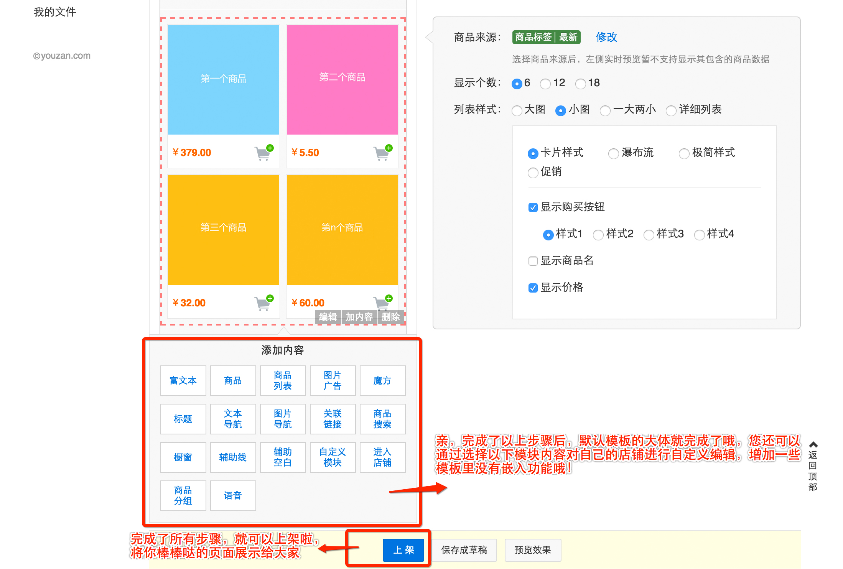The width and height of the screenshot is (843, 569).
Task: Choose 详细列表 list style
Action: [x=671, y=110]
